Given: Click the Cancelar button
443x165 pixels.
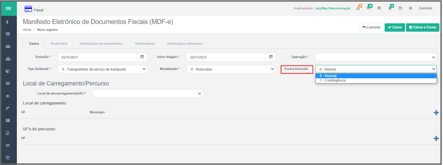Looking at the screenshot, I should [371, 27].
